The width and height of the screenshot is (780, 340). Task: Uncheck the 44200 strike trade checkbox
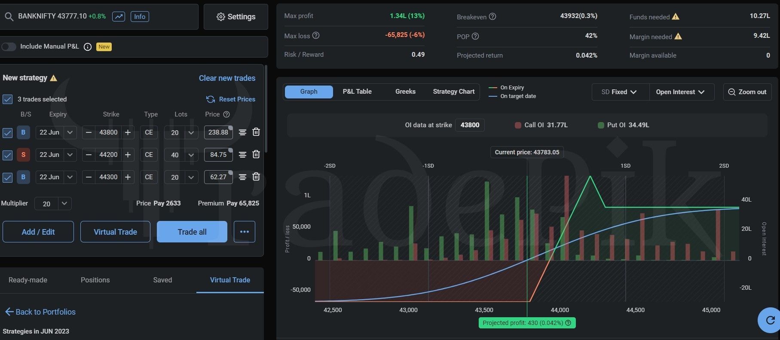[x=7, y=155]
